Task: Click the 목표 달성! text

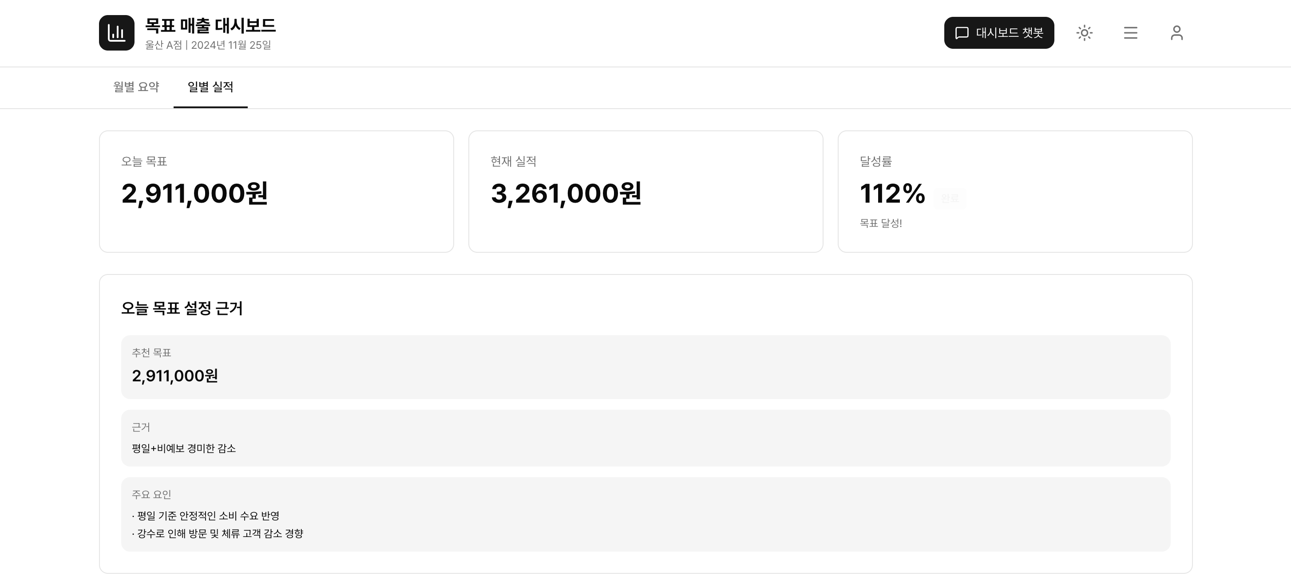Action: tap(880, 223)
